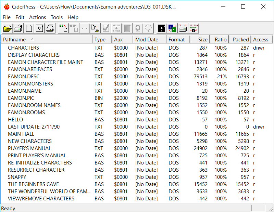Create a new archive with blank page icon
Screen dimensions: 274x212
29,28
